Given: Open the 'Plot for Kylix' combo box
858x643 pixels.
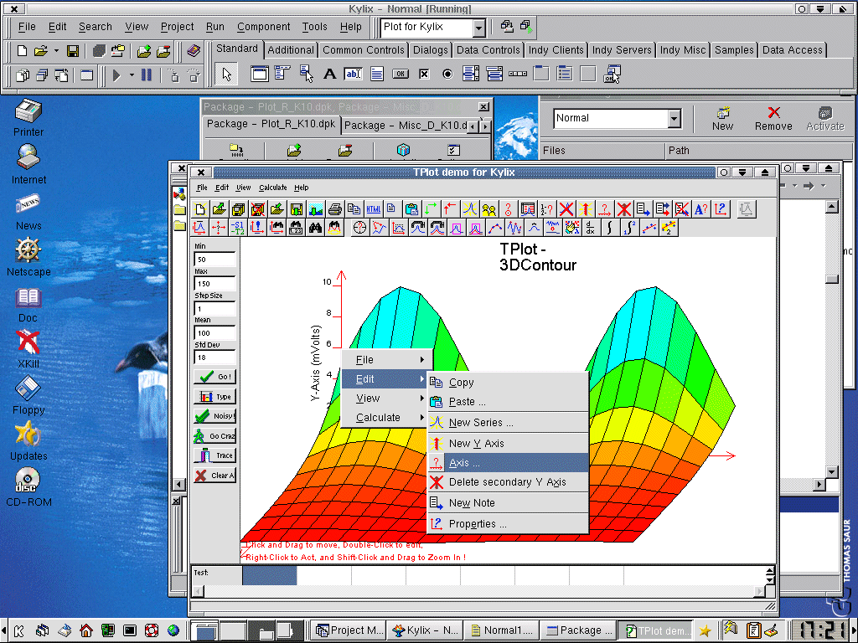Looking at the screenshot, I should 478,28.
